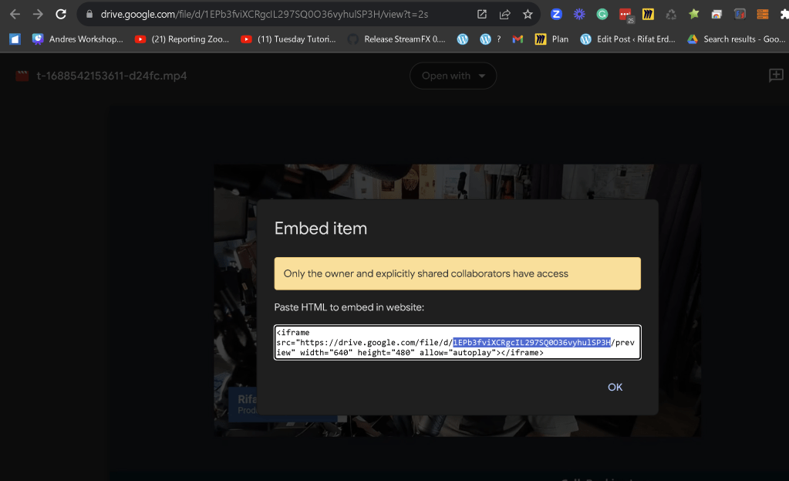Open the red extension with badge
The height and width of the screenshot is (481, 789).
tap(625, 15)
